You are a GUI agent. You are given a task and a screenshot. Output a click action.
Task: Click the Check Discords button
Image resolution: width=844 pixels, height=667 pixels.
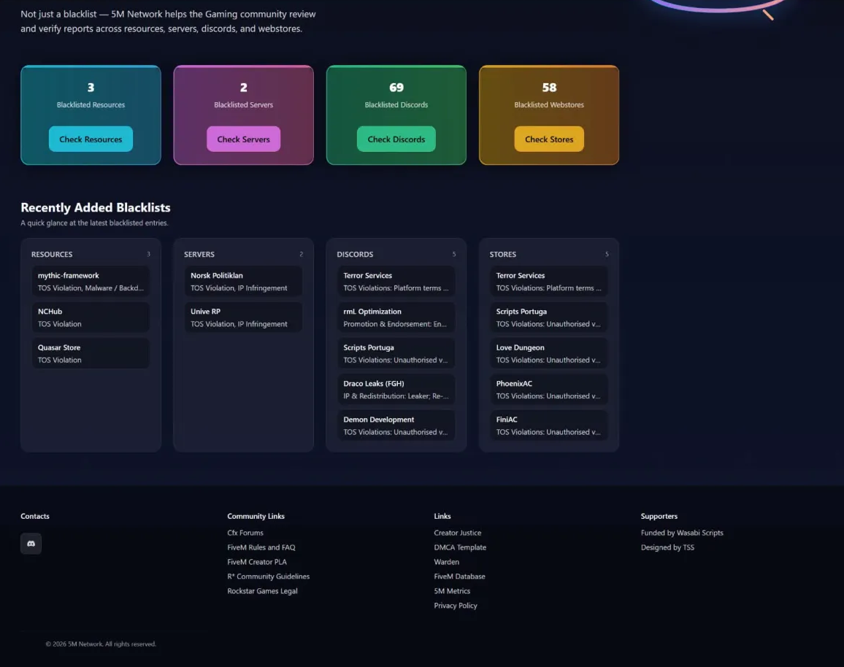[396, 139]
